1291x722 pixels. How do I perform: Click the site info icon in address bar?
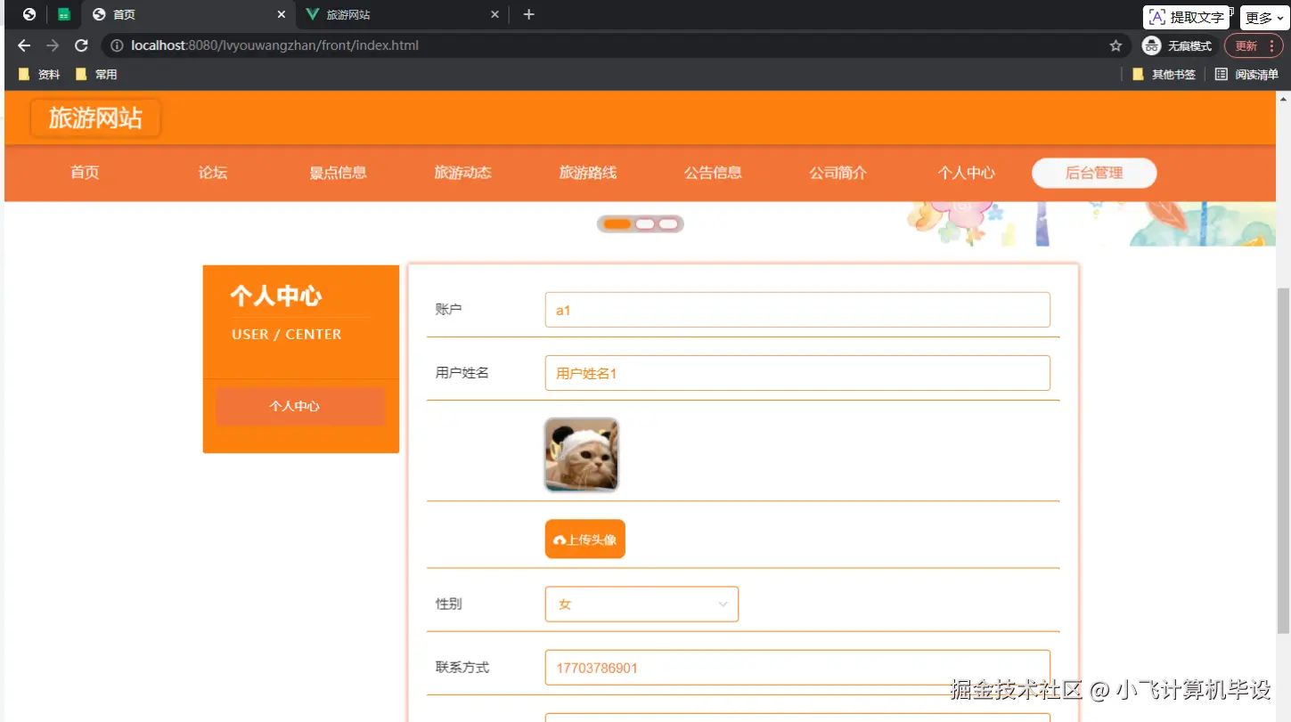tap(117, 45)
